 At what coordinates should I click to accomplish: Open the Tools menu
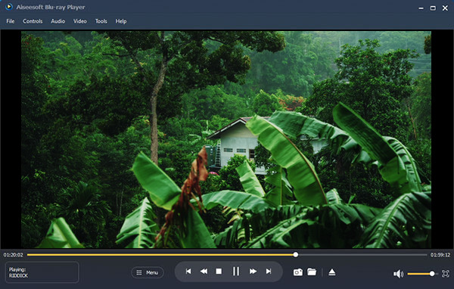pyautogui.click(x=101, y=21)
